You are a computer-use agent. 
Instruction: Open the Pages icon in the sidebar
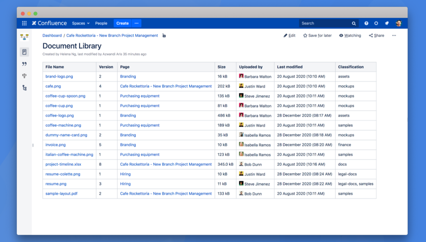pos(24,52)
